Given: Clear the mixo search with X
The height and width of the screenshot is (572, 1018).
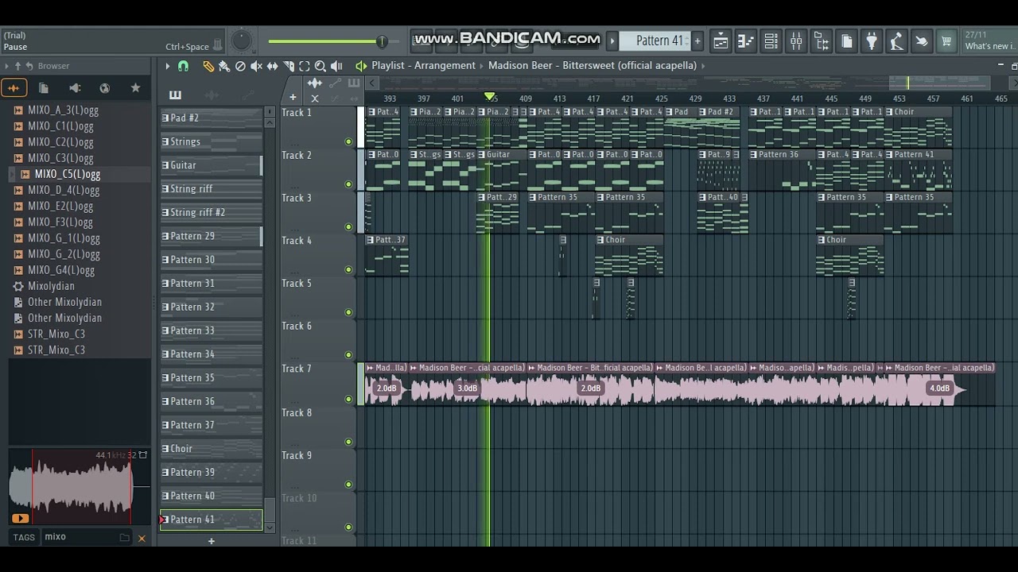Looking at the screenshot, I should pos(142,538).
